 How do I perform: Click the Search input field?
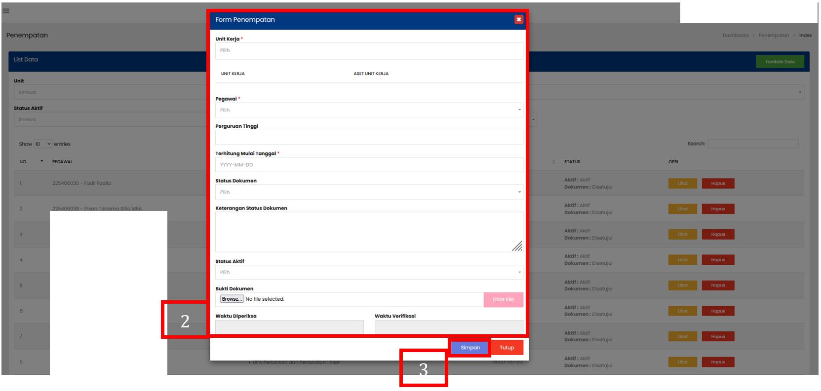752,144
